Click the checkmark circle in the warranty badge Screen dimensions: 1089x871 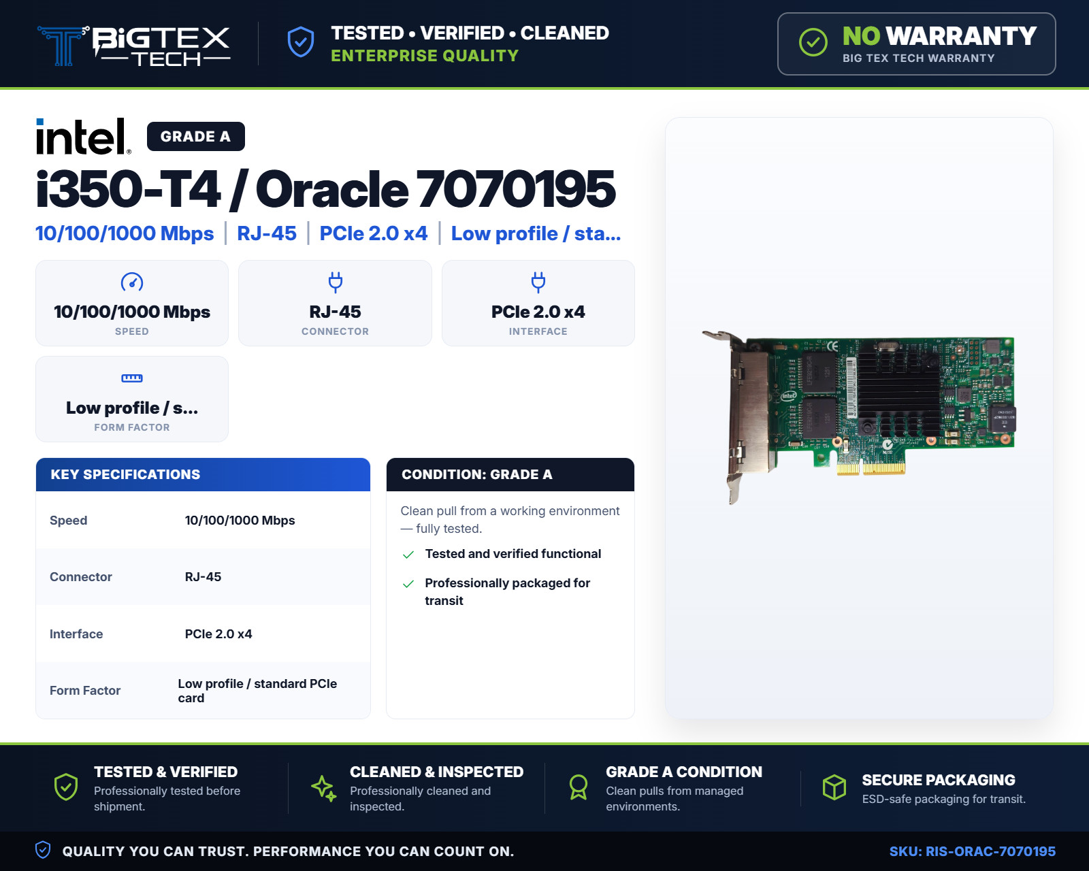click(813, 42)
